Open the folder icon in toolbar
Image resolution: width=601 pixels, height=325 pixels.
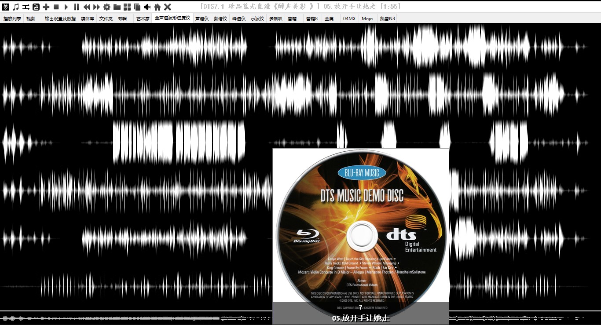117,7
